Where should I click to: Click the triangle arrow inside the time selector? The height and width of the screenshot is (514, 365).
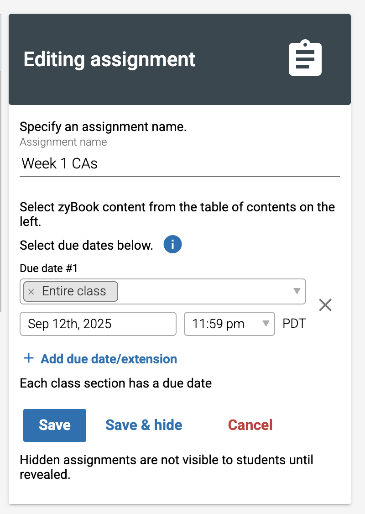click(x=266, y=324)
